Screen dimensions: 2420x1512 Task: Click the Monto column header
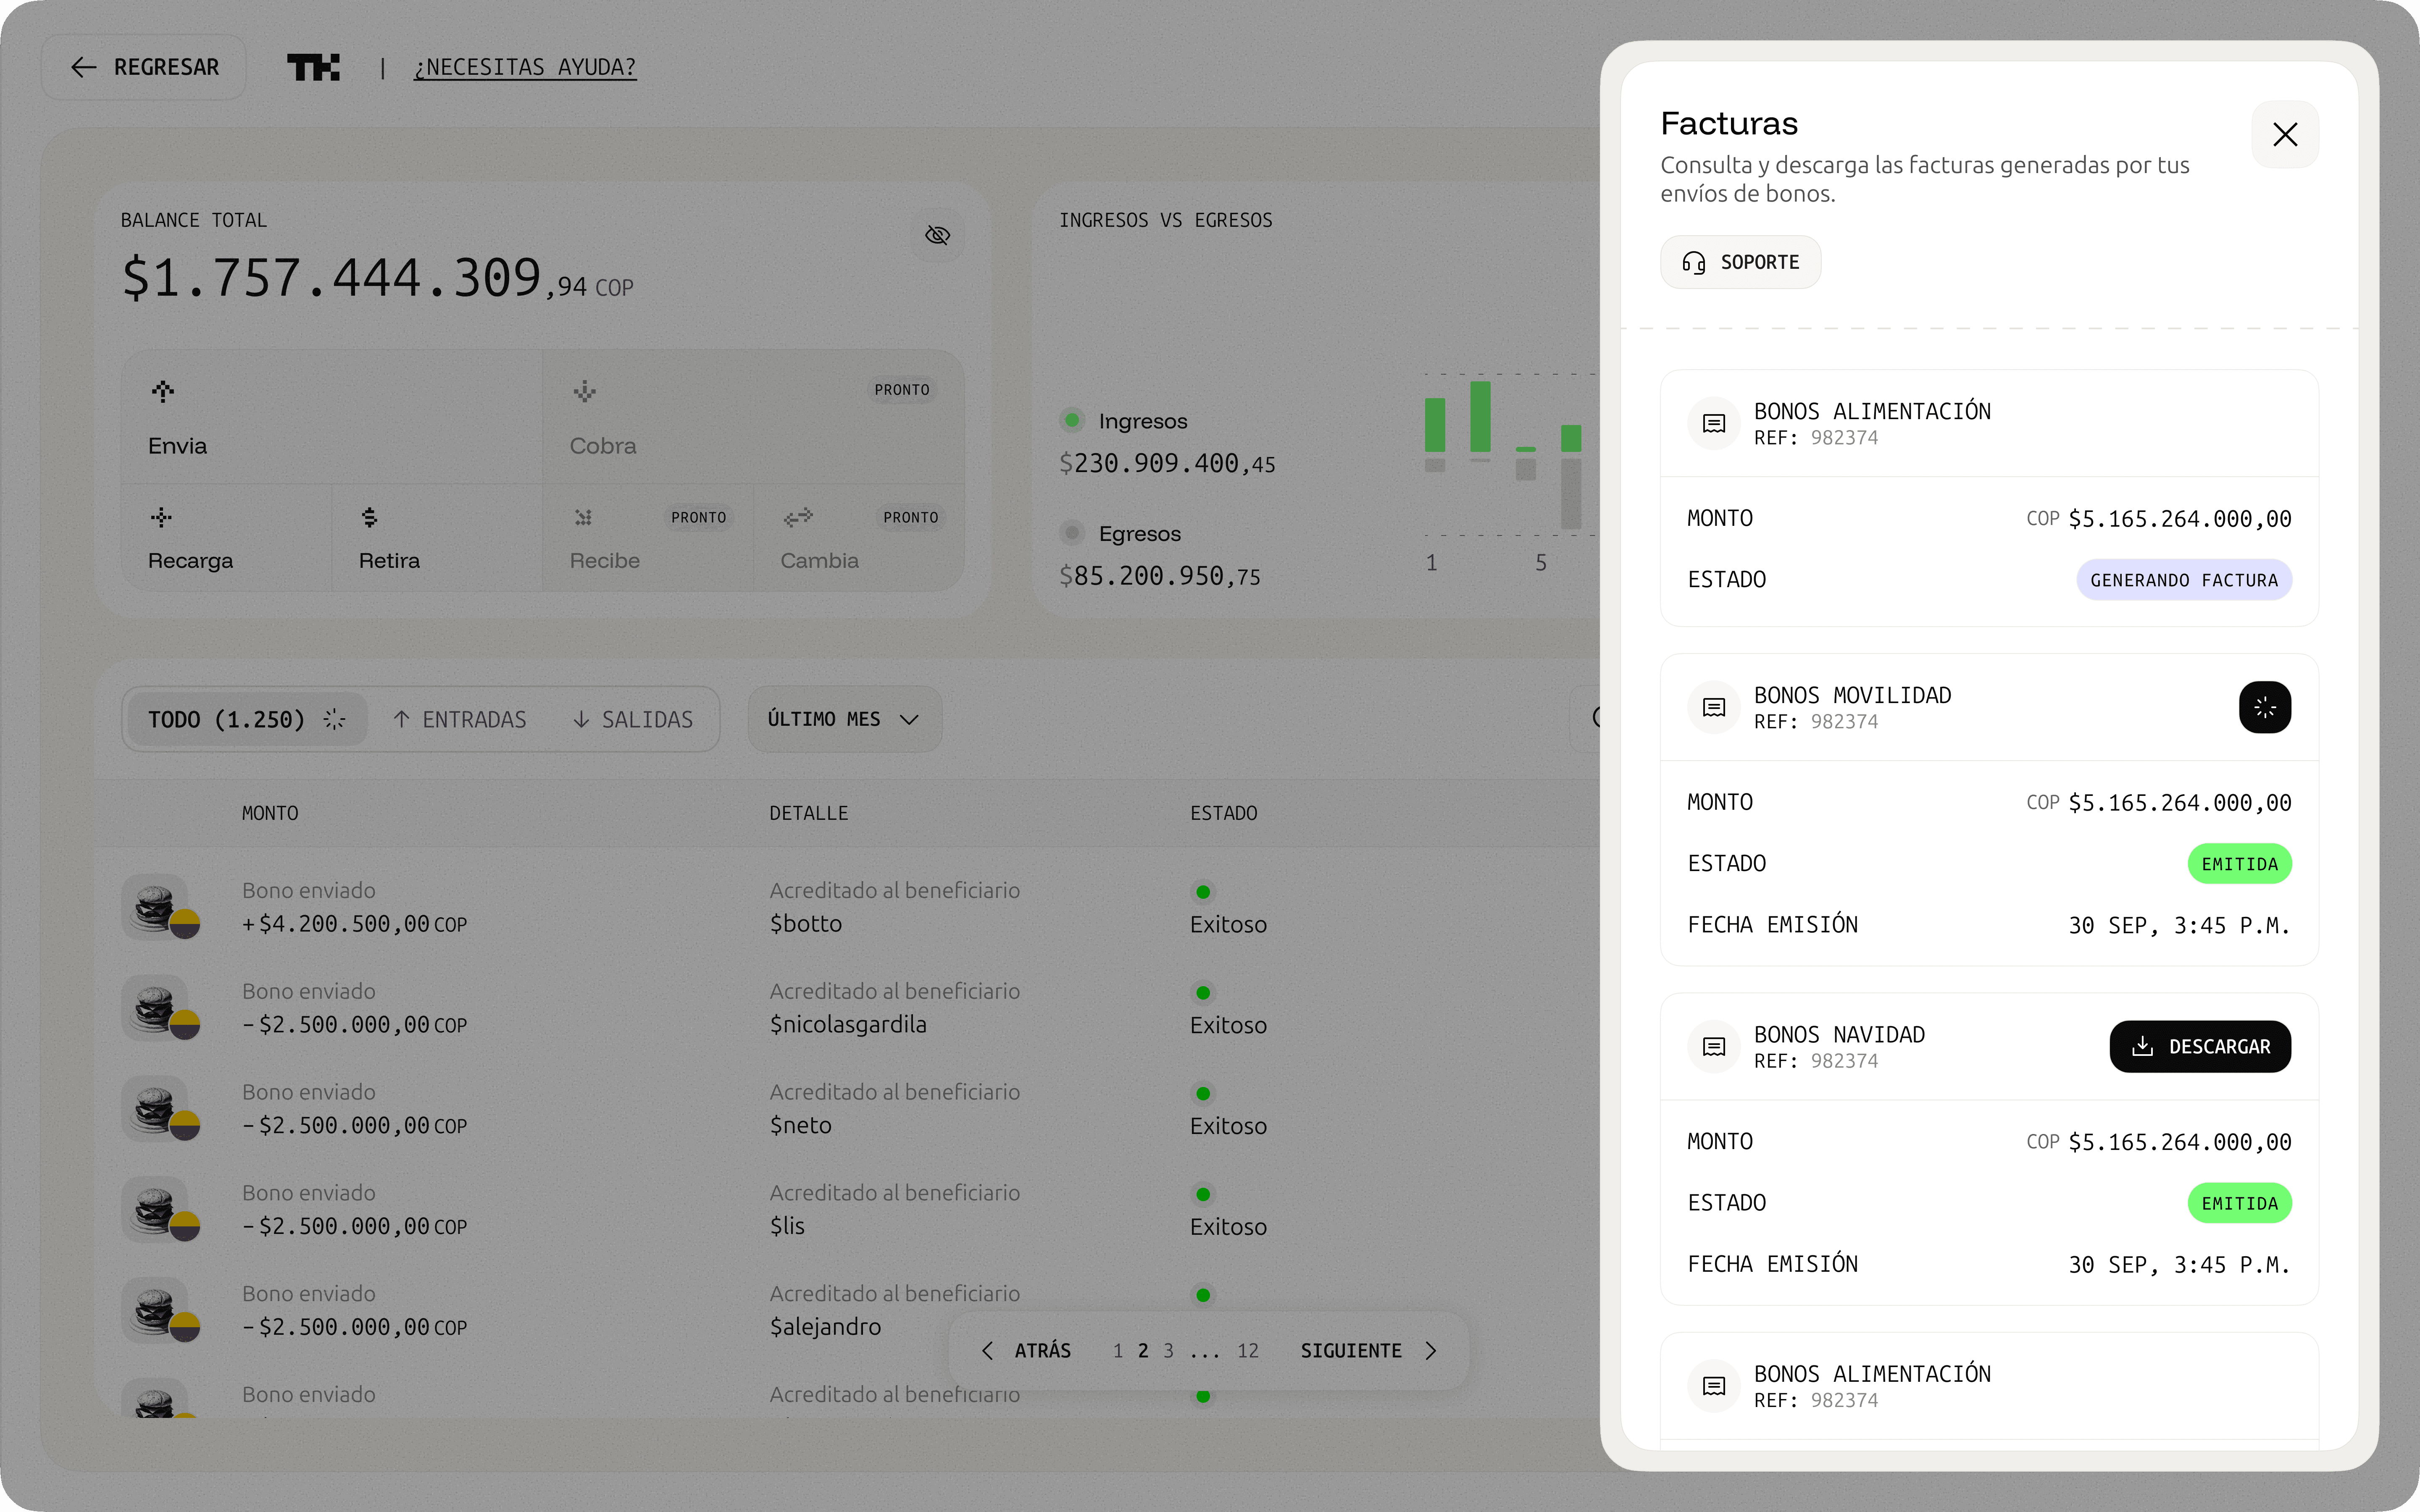tap(270, 813)
